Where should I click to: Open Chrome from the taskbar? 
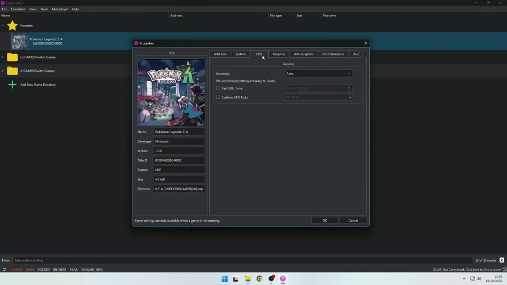point(259,279)
